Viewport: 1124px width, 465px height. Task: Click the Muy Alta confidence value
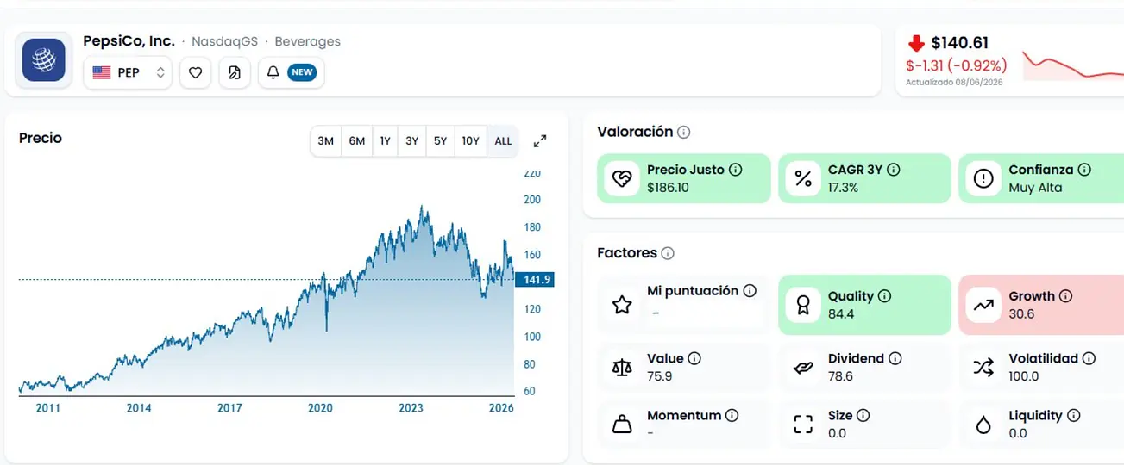pos(1035,188)
